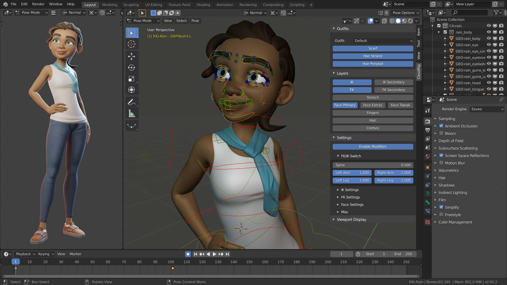Open the Outfit Default dropdown

point(383,41)
